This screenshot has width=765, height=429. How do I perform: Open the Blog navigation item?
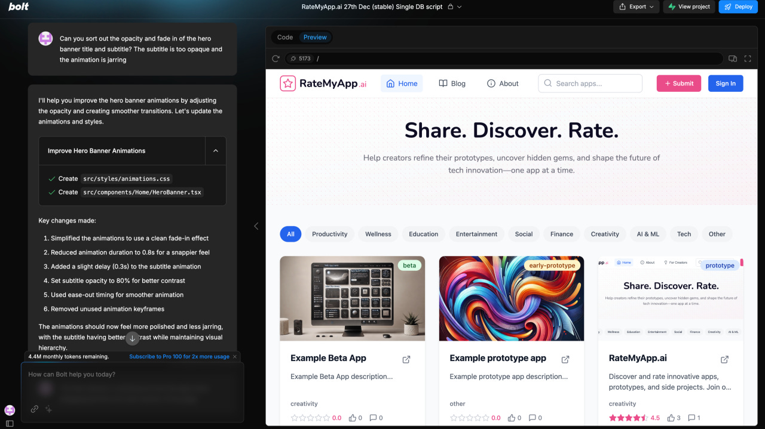coord(452,84)
